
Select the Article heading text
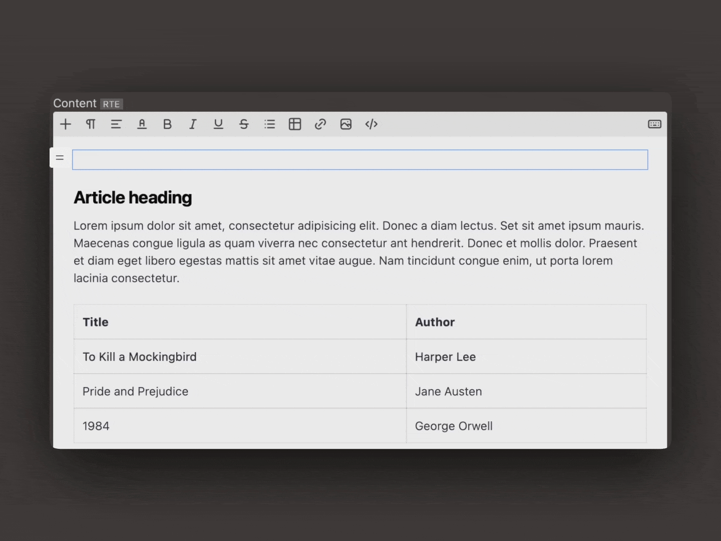click(x=133, y=197)
